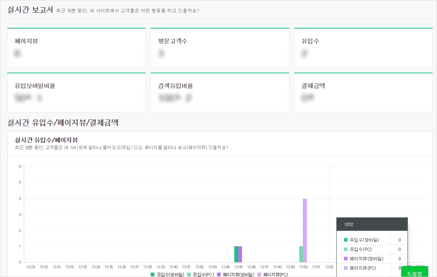Image resolution: width=437 pixels, height=277 pixels.
Task: Open the 결제금액 summary card
Action: pyautogui.click(x=363, y=92)
